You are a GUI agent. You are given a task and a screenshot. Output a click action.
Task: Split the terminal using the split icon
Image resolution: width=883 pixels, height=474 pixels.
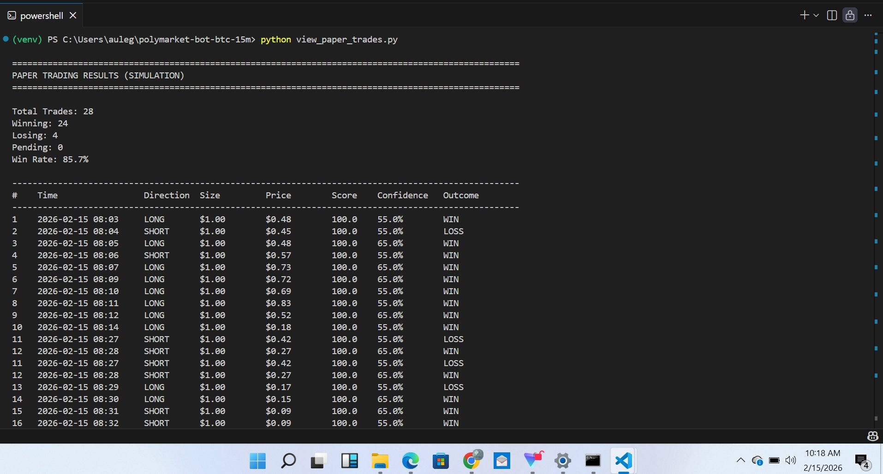point(832,15)
